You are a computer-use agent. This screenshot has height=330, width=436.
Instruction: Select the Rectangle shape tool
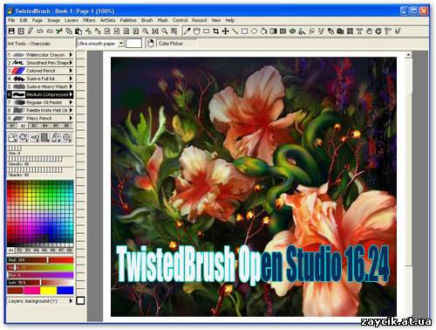(244, 31)
